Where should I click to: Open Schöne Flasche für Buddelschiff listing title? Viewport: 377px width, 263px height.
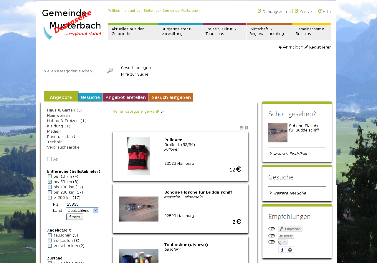click(198, 192)
